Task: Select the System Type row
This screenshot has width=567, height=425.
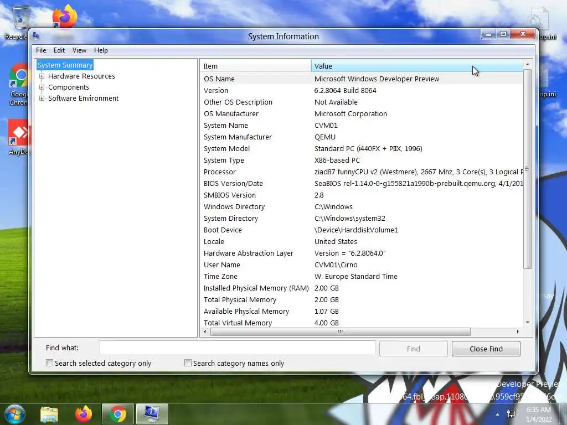Action: pyautogui.click(x=362, y=160)
